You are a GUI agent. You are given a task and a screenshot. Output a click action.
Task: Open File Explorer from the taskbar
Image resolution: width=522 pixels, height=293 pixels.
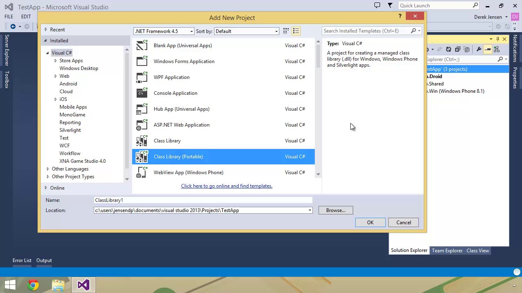(58, 285)
